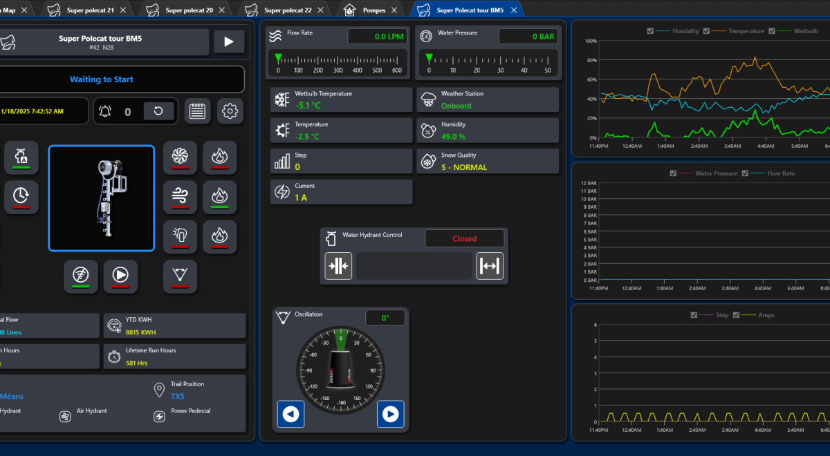Viewport: 830px width, 456px height.
Task: Open settings with the gear icon
Action: tap(230, 111)
